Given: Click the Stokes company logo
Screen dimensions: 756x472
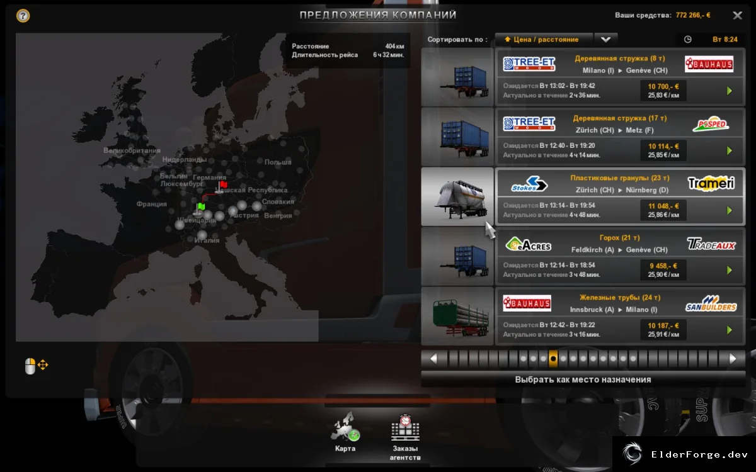Looking at the screenshot, I should (x=529, y=183).
